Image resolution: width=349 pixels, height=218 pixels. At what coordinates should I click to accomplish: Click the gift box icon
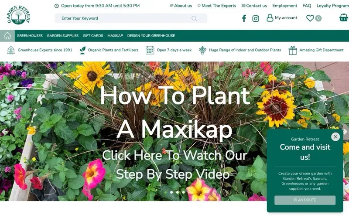coord(293,50)
